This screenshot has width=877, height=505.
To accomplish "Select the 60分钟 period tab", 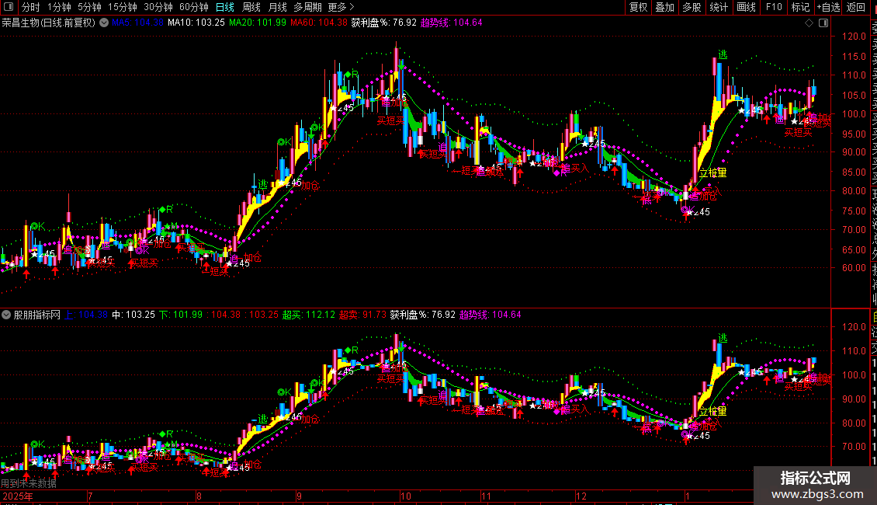I will coord(193,7).
